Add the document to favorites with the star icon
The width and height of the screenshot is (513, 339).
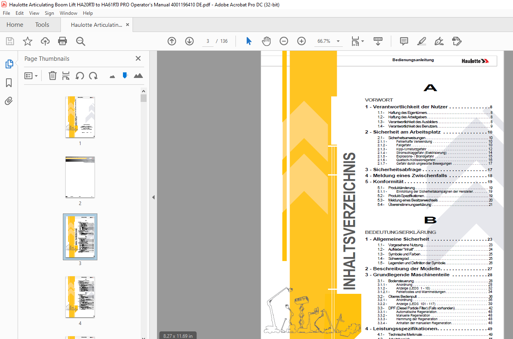point(27,41)
